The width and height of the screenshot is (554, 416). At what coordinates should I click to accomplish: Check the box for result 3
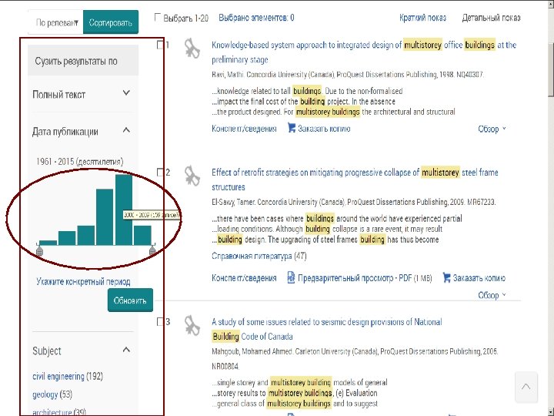(160, 321)
